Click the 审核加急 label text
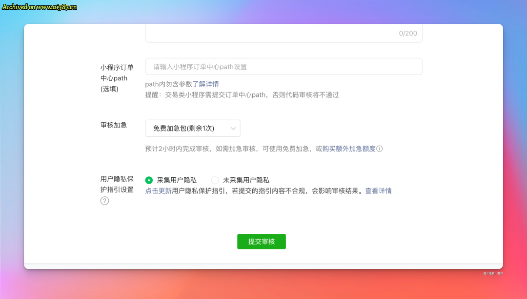Screen dimensions: 527x299 coord(114,125)
